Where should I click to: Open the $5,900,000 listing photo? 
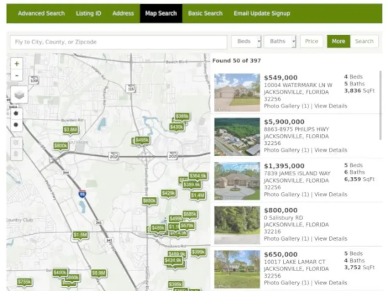(237, 137)
